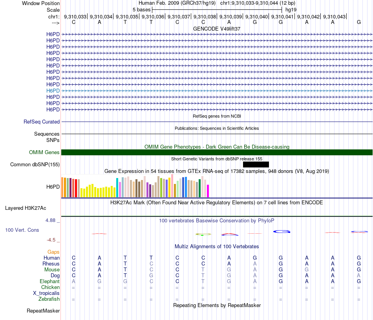
Task: Open the 'Gene Expression in 54 tissues from GTEx' title
Action: coord(217,171)
